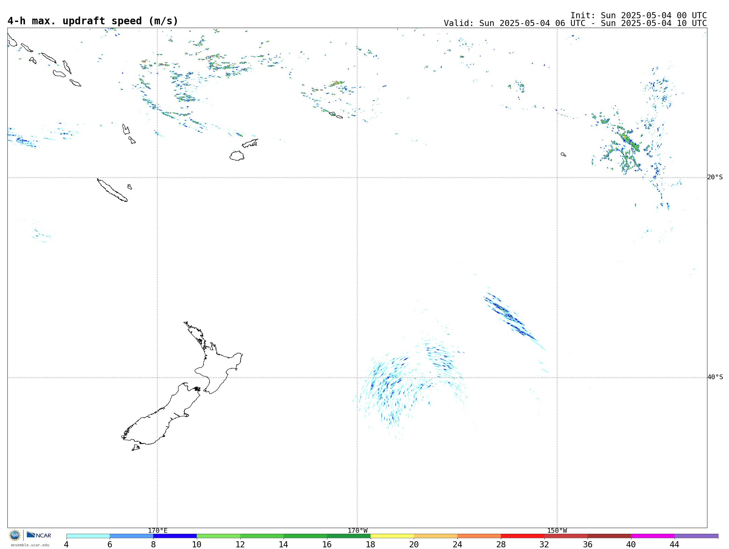729x549 pixels.
Task: Click the 'Init: Sun 2025-05-04 00 UTC' text
Action: pos(639,16)
